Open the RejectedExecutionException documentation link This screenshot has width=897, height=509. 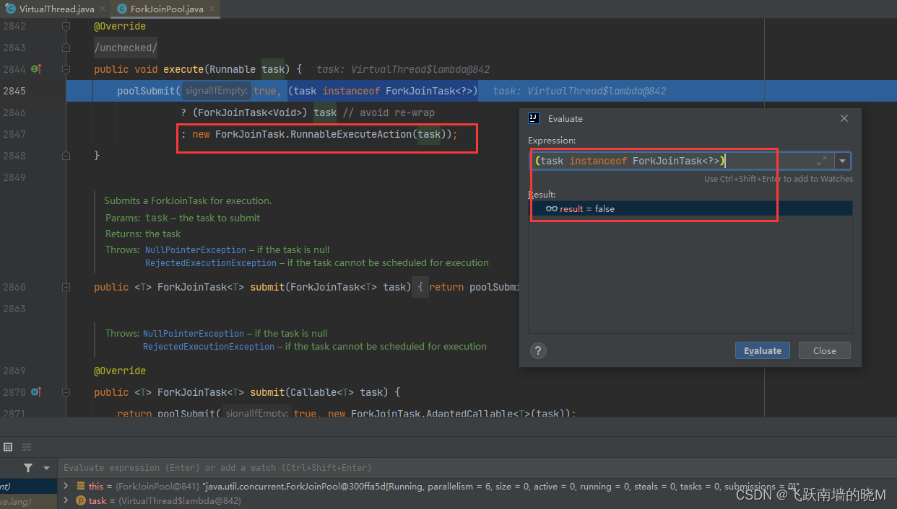pos(210,262)
